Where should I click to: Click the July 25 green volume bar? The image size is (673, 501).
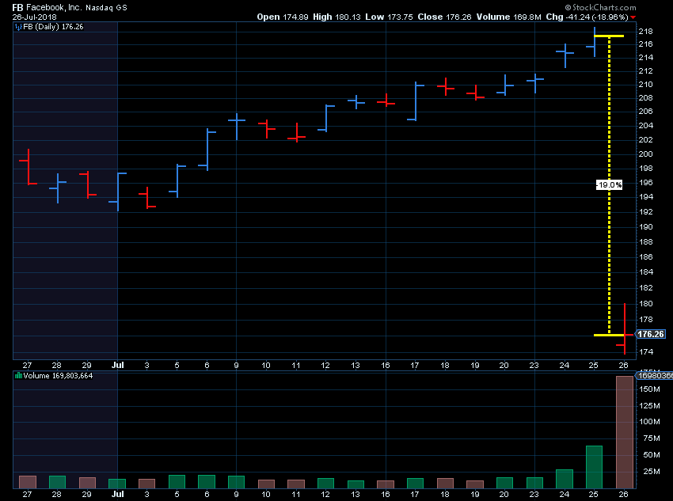(594, 467)
